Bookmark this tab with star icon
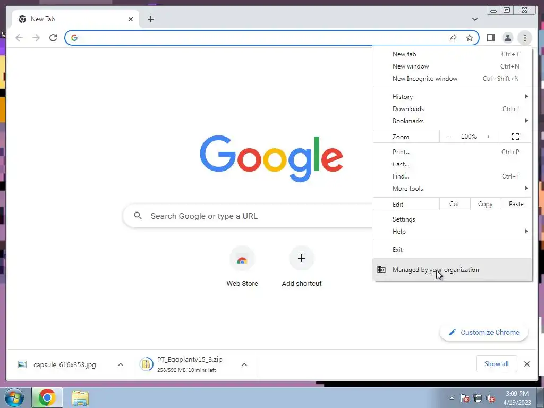544x408 pixels. tap(470, 38)
